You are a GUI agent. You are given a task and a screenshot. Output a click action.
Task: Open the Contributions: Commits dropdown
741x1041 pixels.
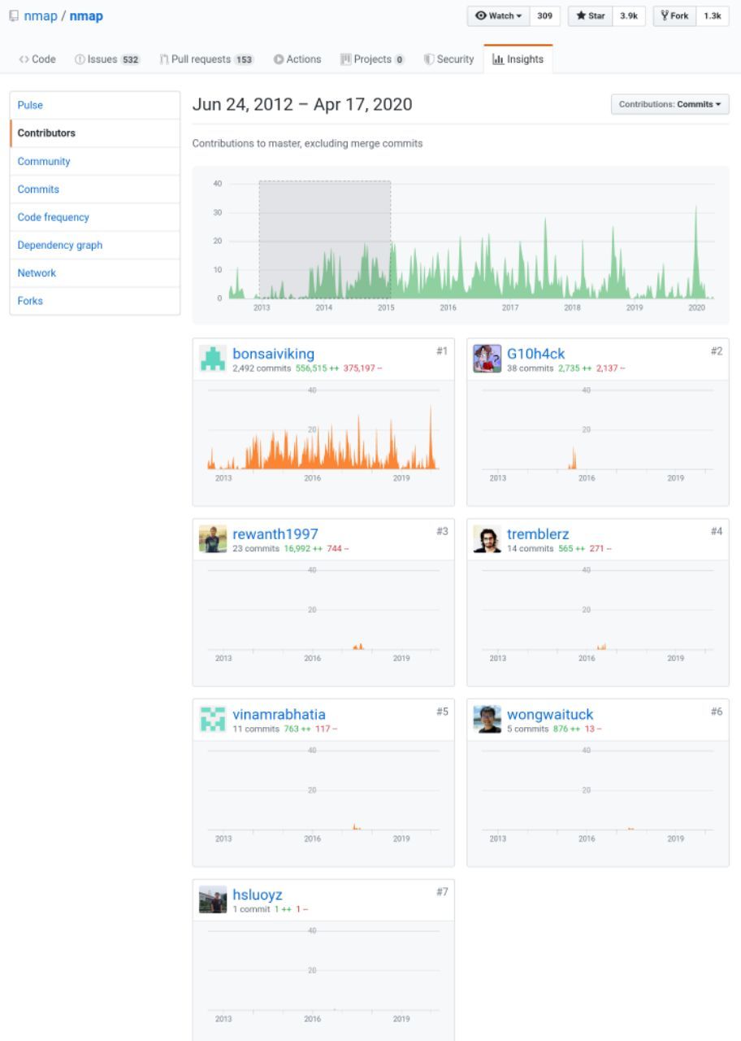coord(669,104)
